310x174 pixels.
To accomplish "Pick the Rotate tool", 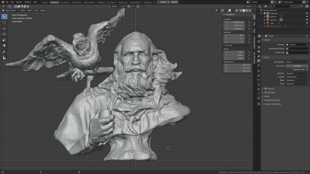I will click(x=4, y=34).
